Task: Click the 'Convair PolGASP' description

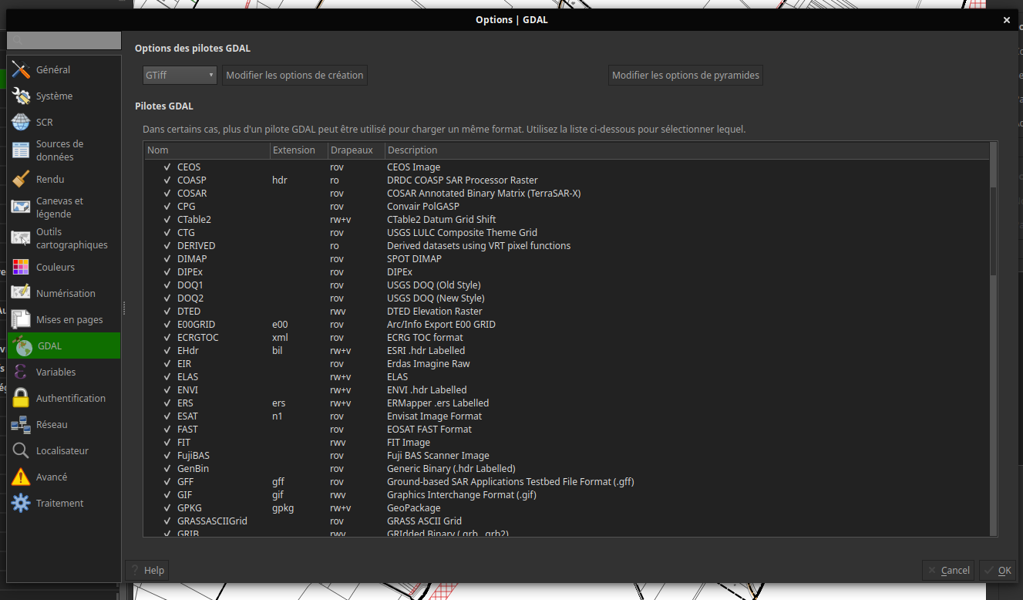Action: (423, 206)
